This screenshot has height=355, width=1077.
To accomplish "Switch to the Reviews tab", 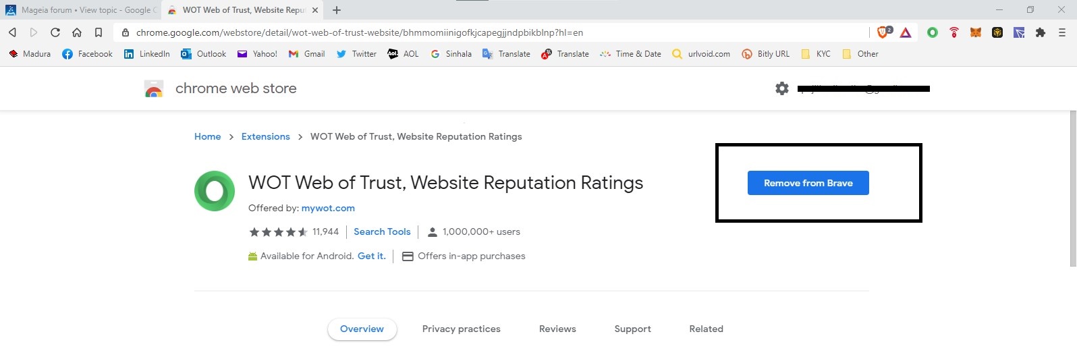I will pyautogui.click(x=557, y=329).
